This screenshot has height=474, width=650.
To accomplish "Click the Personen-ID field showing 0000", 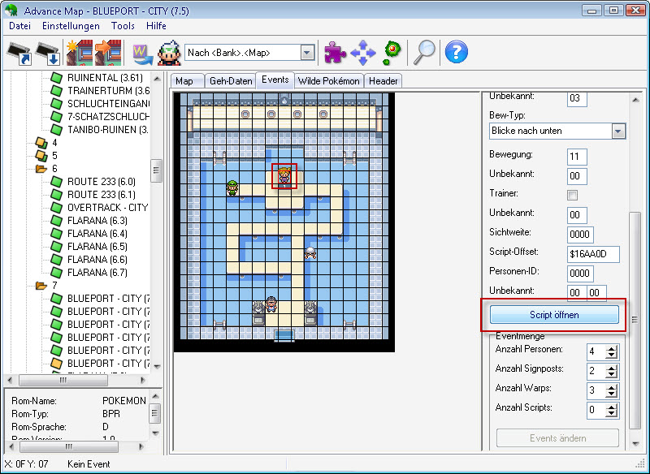I will [x=580, y=274].
